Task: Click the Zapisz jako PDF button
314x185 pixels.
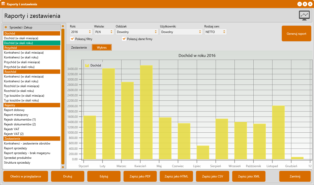Action: [x=140, y=176]
